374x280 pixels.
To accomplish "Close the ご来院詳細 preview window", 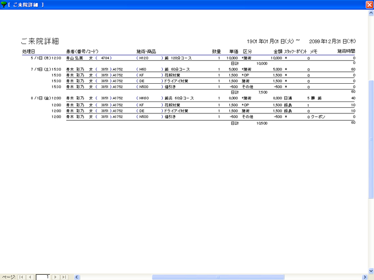I will pos(369,4).
